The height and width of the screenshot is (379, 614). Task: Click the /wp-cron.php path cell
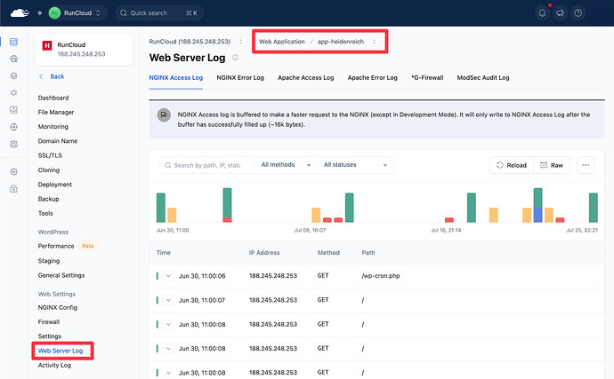(x=381, y=276)
